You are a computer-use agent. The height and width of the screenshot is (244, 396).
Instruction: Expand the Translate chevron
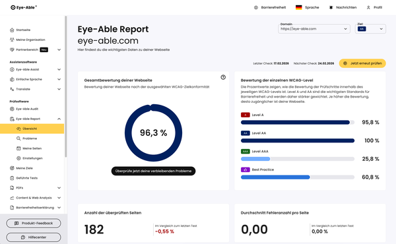coord(59,89)
